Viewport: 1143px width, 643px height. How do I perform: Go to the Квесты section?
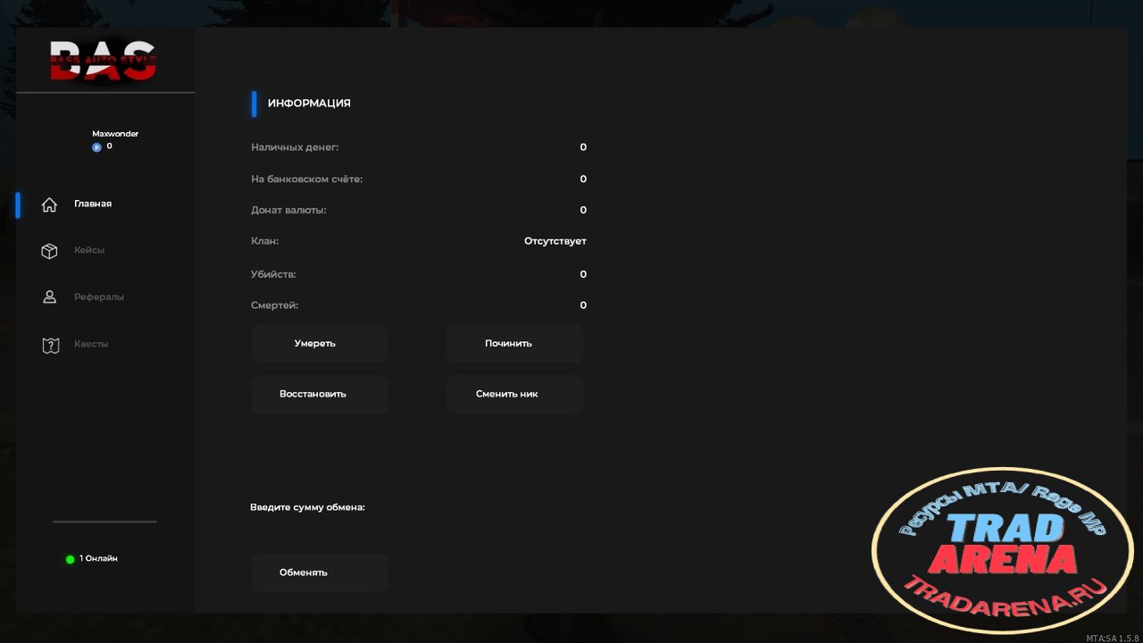[91, 344]
